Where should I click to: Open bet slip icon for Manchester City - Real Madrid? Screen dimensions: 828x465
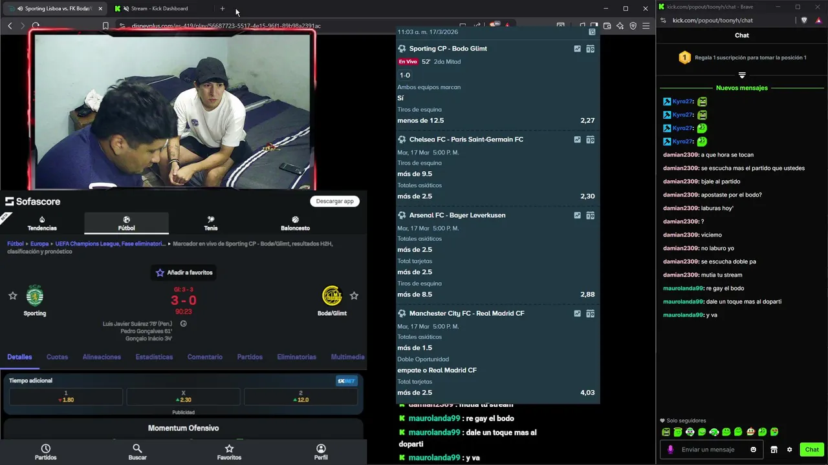590,313
